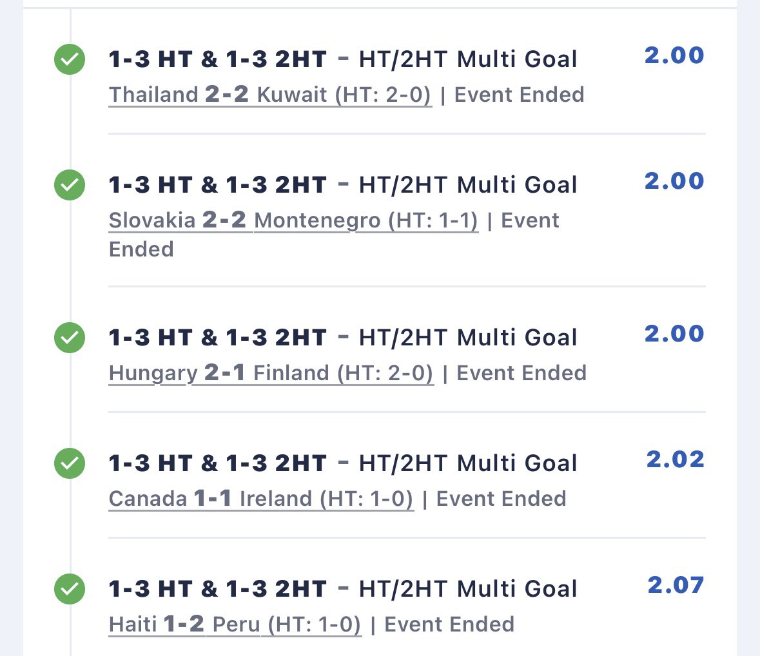This screenshot has width=760, height=656.
Task: Click green check icon beside Thailand Kuwait bet
Action: pos(70,59)
